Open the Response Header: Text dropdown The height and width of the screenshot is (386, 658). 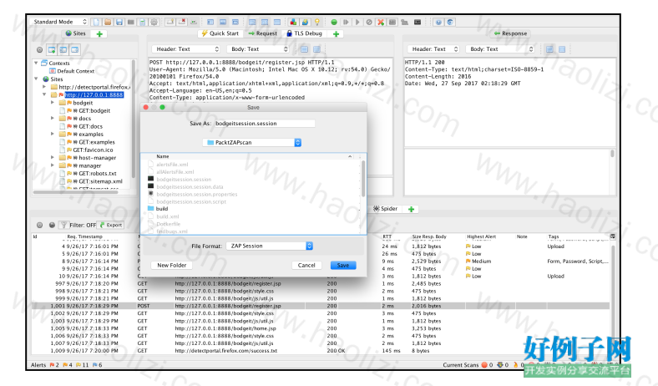coord(433,49)
